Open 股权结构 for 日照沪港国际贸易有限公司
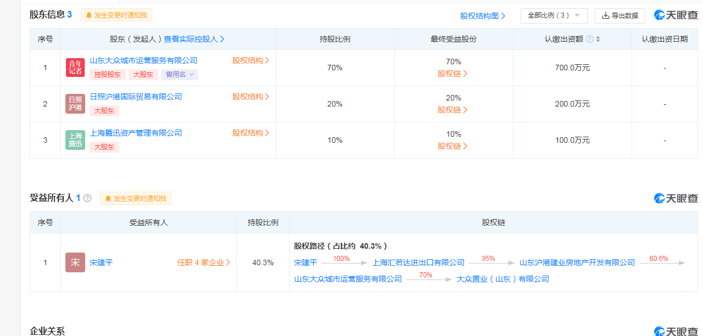The height and width of the screenshot is (336, 703). click(x=251, y=97)
